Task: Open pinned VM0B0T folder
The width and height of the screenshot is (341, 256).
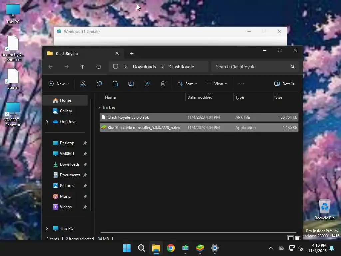Action: click(67, 154)
